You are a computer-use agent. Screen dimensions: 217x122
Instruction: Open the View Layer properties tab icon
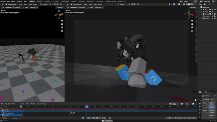pyautogui.click(x=200, y=107)
